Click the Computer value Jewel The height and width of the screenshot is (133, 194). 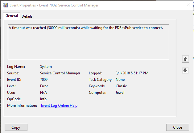tap(119, 93)
